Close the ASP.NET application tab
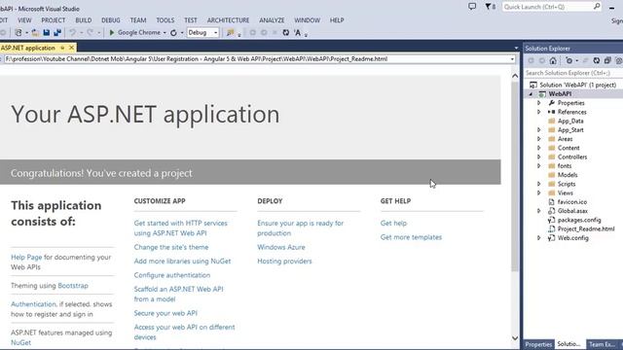 71,48
